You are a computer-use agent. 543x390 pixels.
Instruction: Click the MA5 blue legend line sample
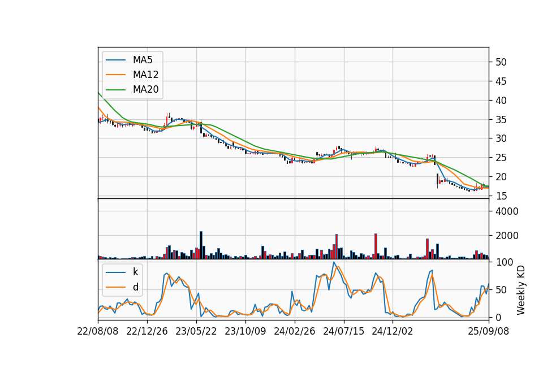coord(115,60)
